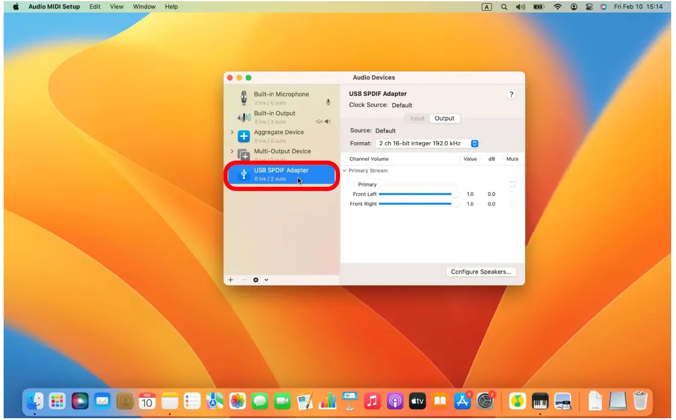
Task: Click the volume icon in menu bar
Action: click(521, 7)
